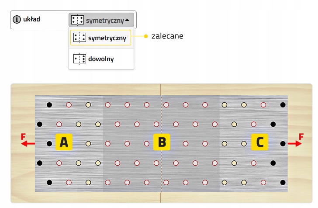Viewport: 318px width, 208px height.
Task: Select the symetryczny layout option
Action: click(x=107, y=38)
